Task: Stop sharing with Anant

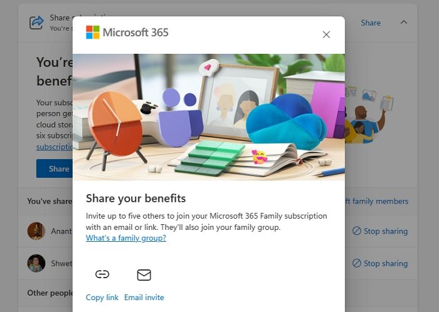Action: pos(380,231)
